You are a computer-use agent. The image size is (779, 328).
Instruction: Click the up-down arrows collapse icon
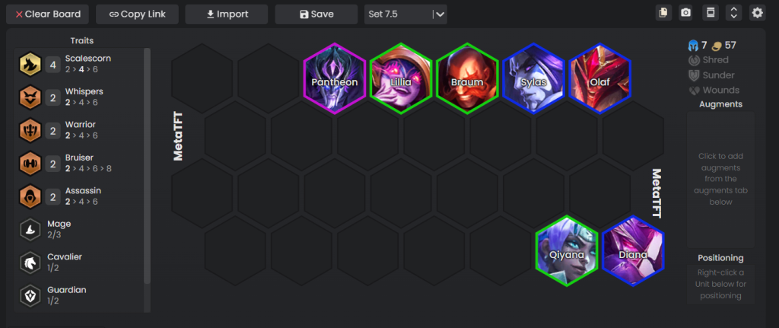tap(734, 13)
